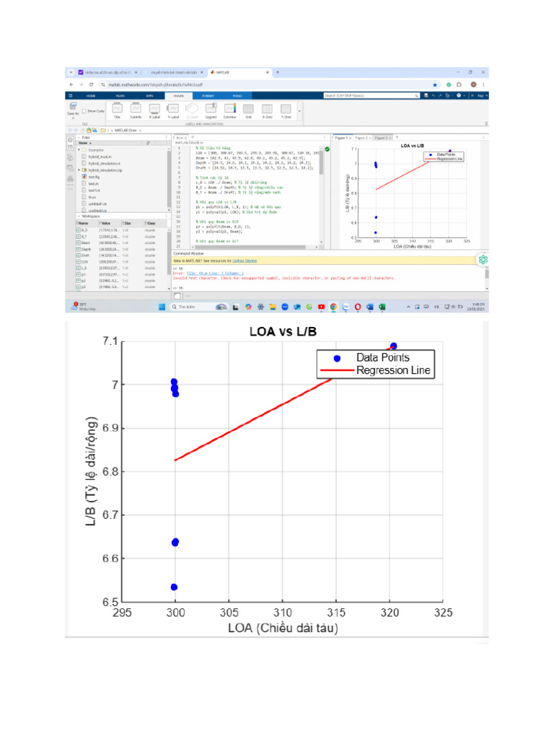Collapse the Files panel
Screen dimensions: 554x739
(79, 138)
